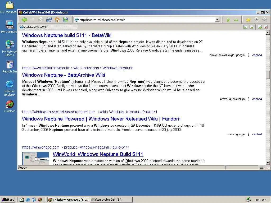Select the CollabVM SearXNG tab
271x203 pixels.
pos(48,27)
